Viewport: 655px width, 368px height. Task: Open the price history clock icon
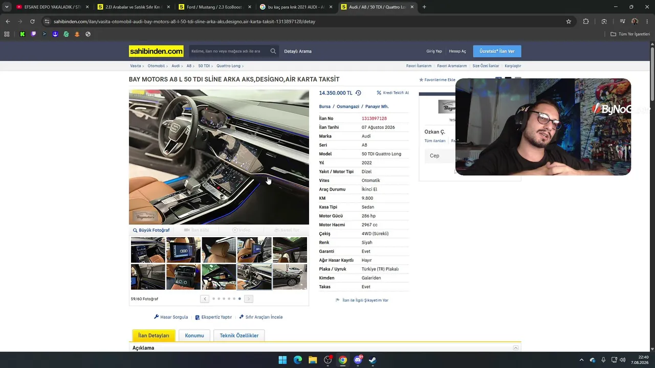(x=358, y=93)
